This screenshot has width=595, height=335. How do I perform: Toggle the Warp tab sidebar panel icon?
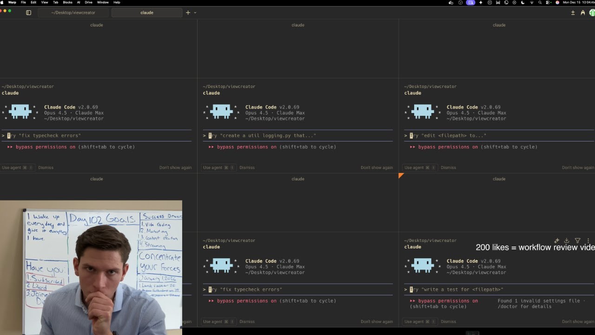pyautogui.click(x=28, y=13)
